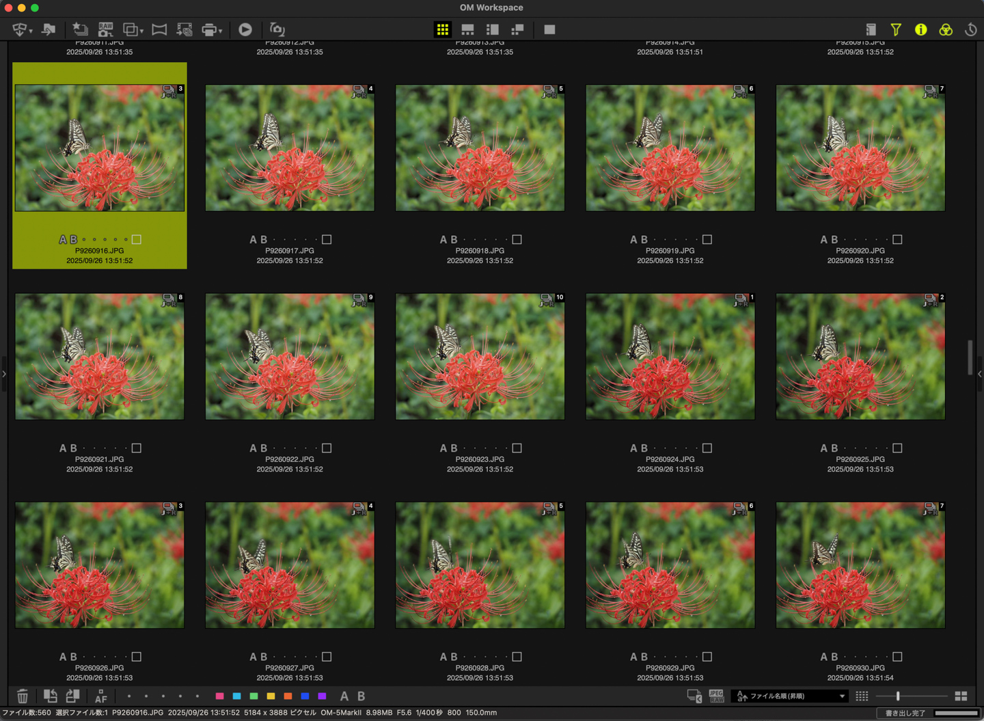The image size is (984, 721).
Task: Toggle the AF point display icon
Action: point(100,696)
